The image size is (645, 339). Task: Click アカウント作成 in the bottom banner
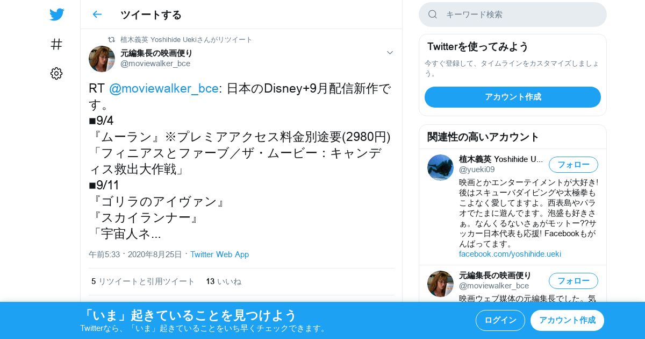[567, 320]
